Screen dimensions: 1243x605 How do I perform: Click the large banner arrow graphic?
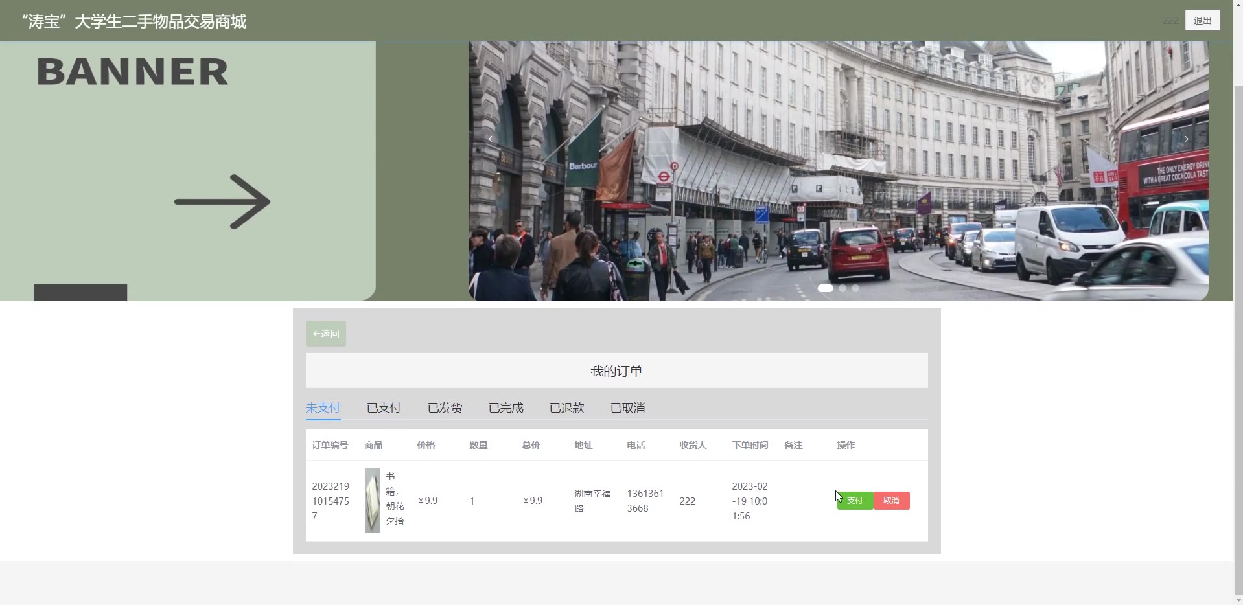tap(222, 201)
